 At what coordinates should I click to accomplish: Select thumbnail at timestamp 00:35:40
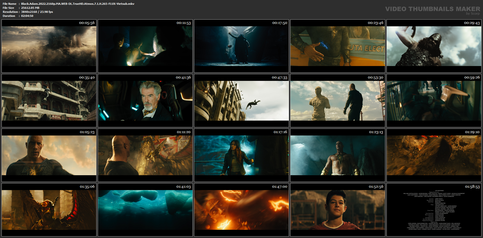pyautogui.click(x=49, y=101)
